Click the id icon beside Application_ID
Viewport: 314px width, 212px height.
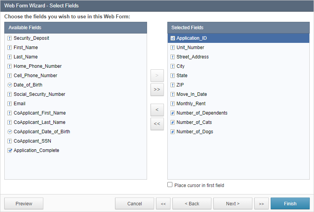(173, 38)
